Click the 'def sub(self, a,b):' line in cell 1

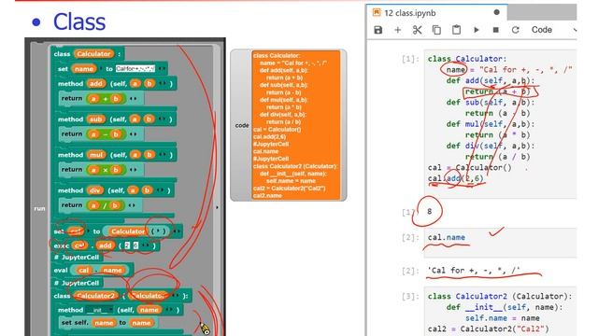[491, 102]
